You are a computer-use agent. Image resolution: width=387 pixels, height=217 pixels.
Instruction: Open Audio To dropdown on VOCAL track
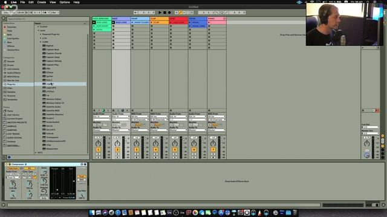[198, 130]
